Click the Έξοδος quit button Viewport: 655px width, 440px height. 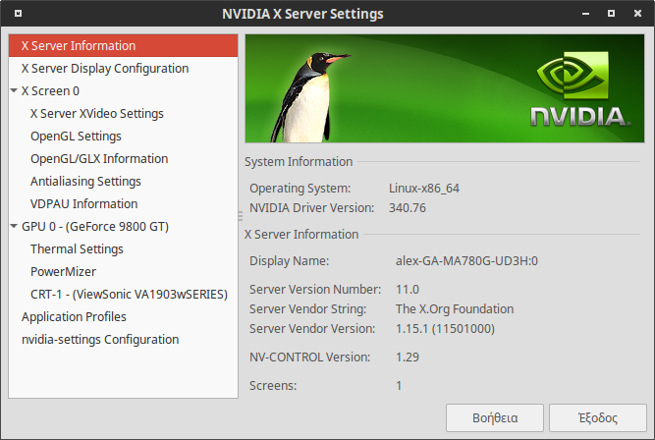[598, 417]
